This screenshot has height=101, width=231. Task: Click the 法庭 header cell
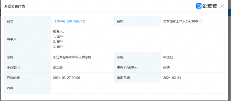pos(138,57)
